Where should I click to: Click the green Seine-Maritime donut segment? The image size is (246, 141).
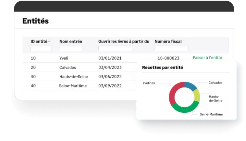tap(185, 108)
